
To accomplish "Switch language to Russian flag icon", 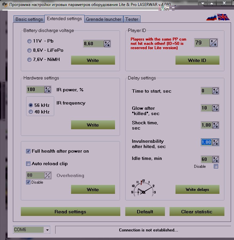I will [211, 17].
